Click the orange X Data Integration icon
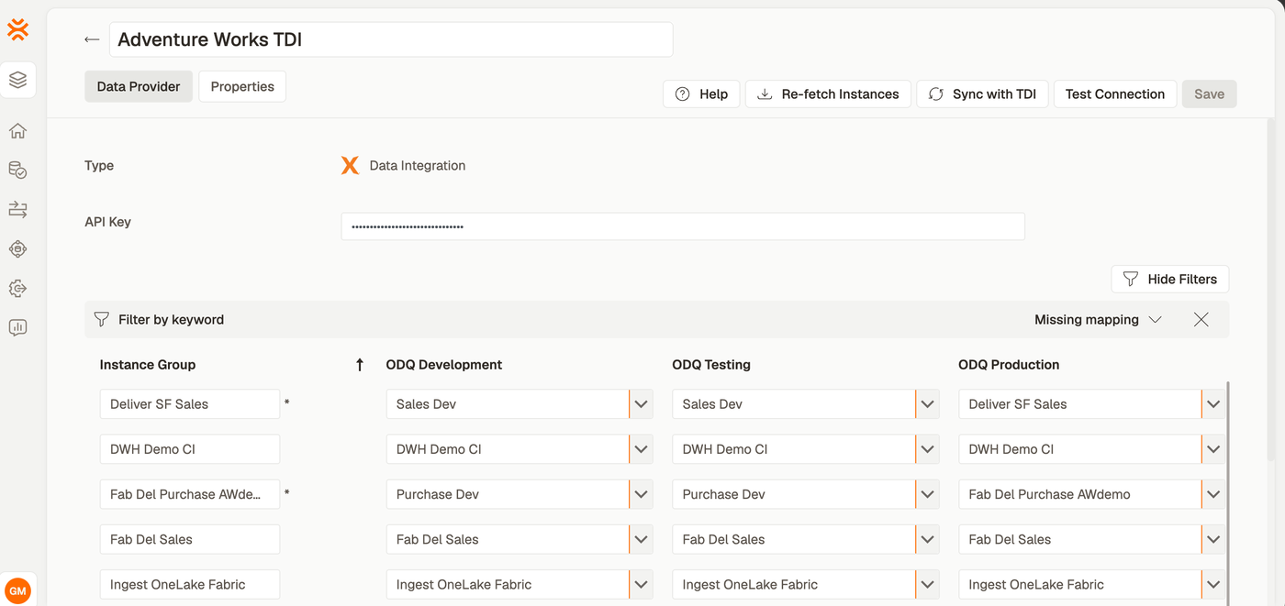 coord(350,166)
